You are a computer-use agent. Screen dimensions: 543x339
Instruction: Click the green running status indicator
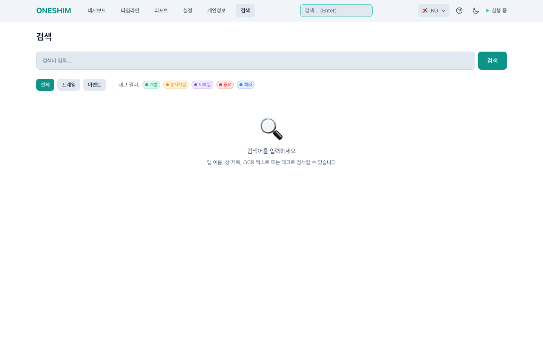pyautogui.click(x=487, y=11)
